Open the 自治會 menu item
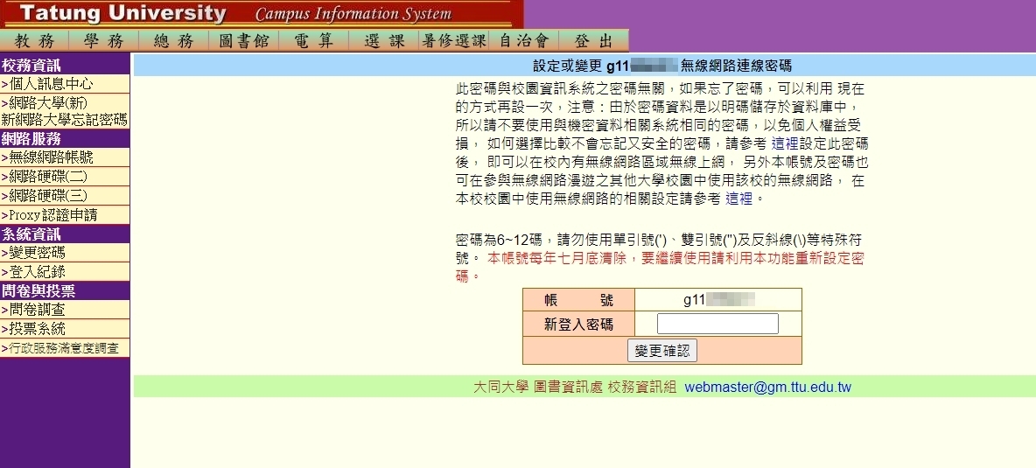The image size is (1036, 468). (x=523, y=40)
